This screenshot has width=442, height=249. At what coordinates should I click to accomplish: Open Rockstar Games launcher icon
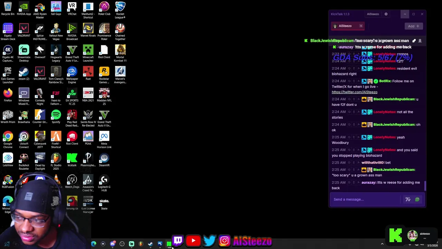tap(104, 75)
